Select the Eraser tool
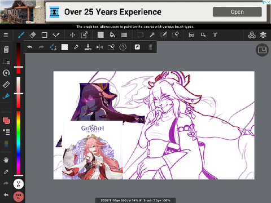Image resolution: width=271 pixels, height=203 pixels. point(33,35)
